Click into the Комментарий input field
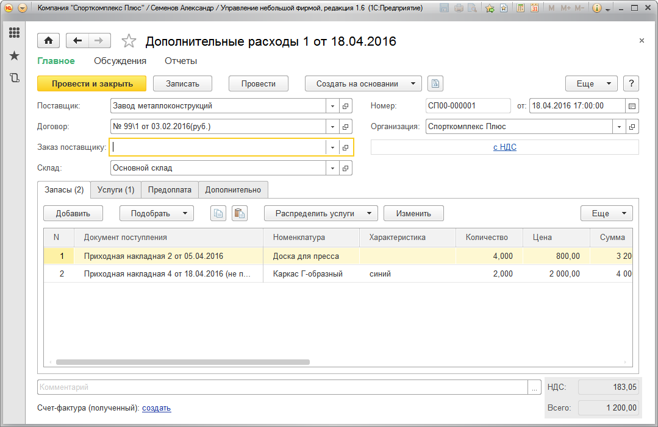The width and height of the screenshot is (658, 427). [281, 387]
